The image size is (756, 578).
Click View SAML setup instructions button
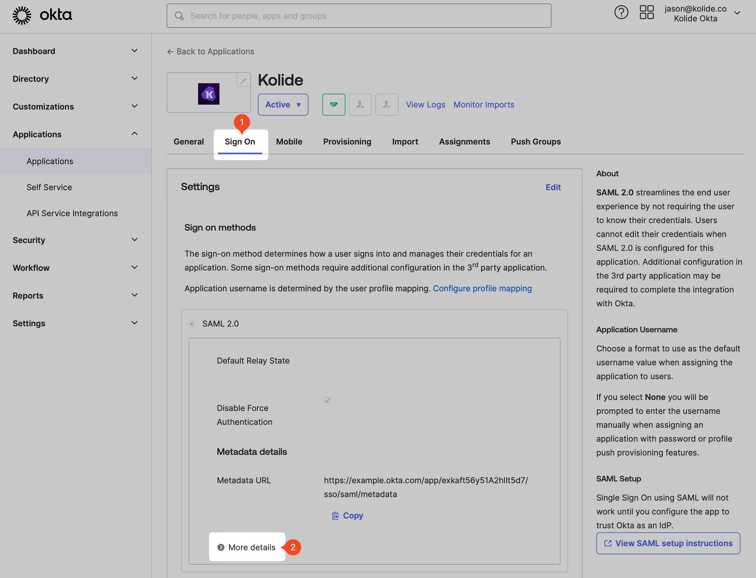668,543
